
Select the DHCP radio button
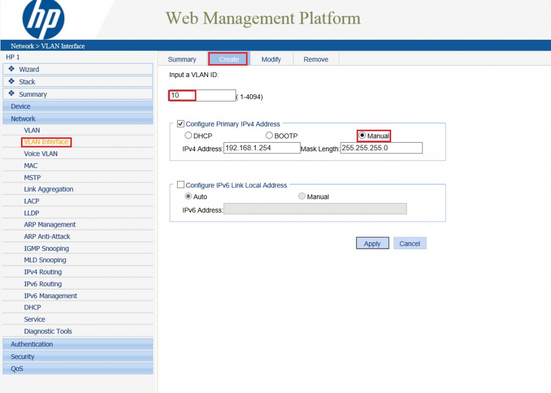coord(188,136)
